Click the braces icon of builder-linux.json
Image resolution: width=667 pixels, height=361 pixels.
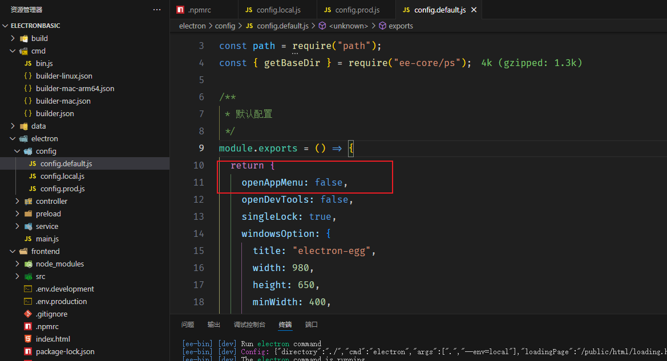tap(28, 76)
